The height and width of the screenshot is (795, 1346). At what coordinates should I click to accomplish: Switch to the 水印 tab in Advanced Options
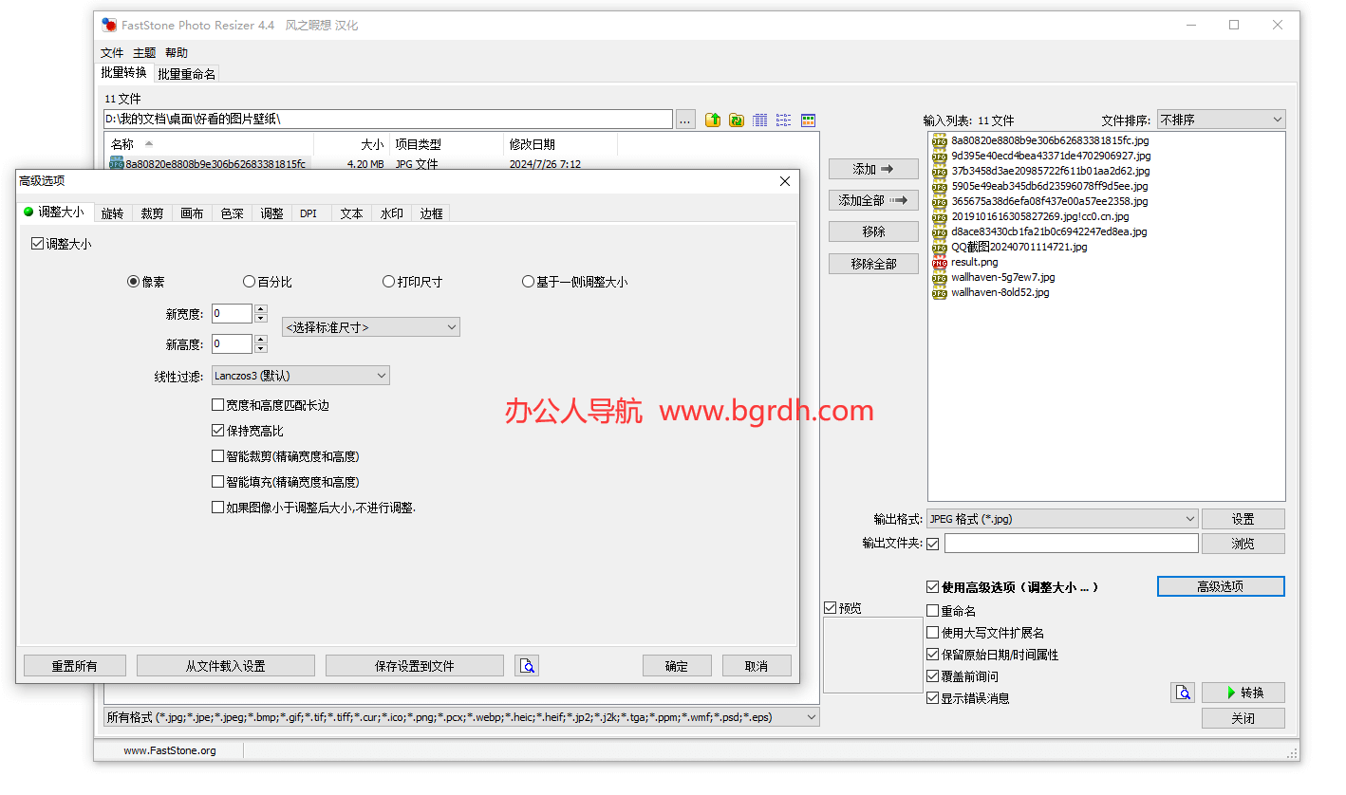click(390, 213)
